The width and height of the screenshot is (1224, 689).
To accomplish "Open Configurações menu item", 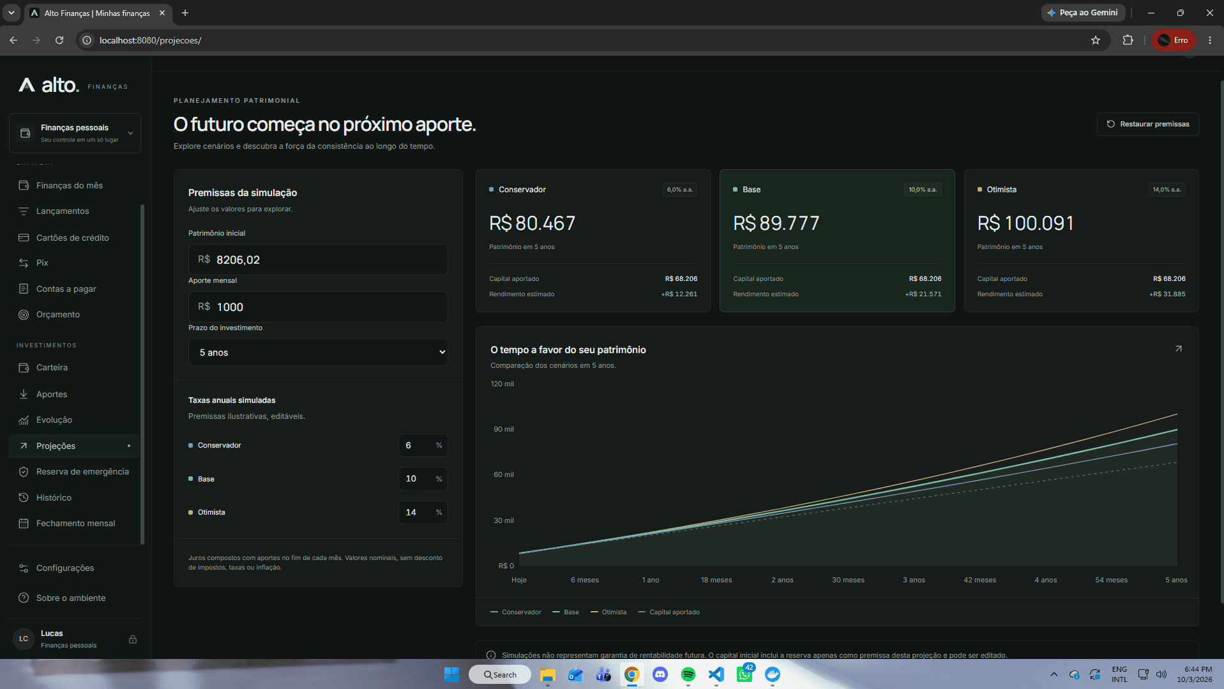I will [x=65, y=568].
